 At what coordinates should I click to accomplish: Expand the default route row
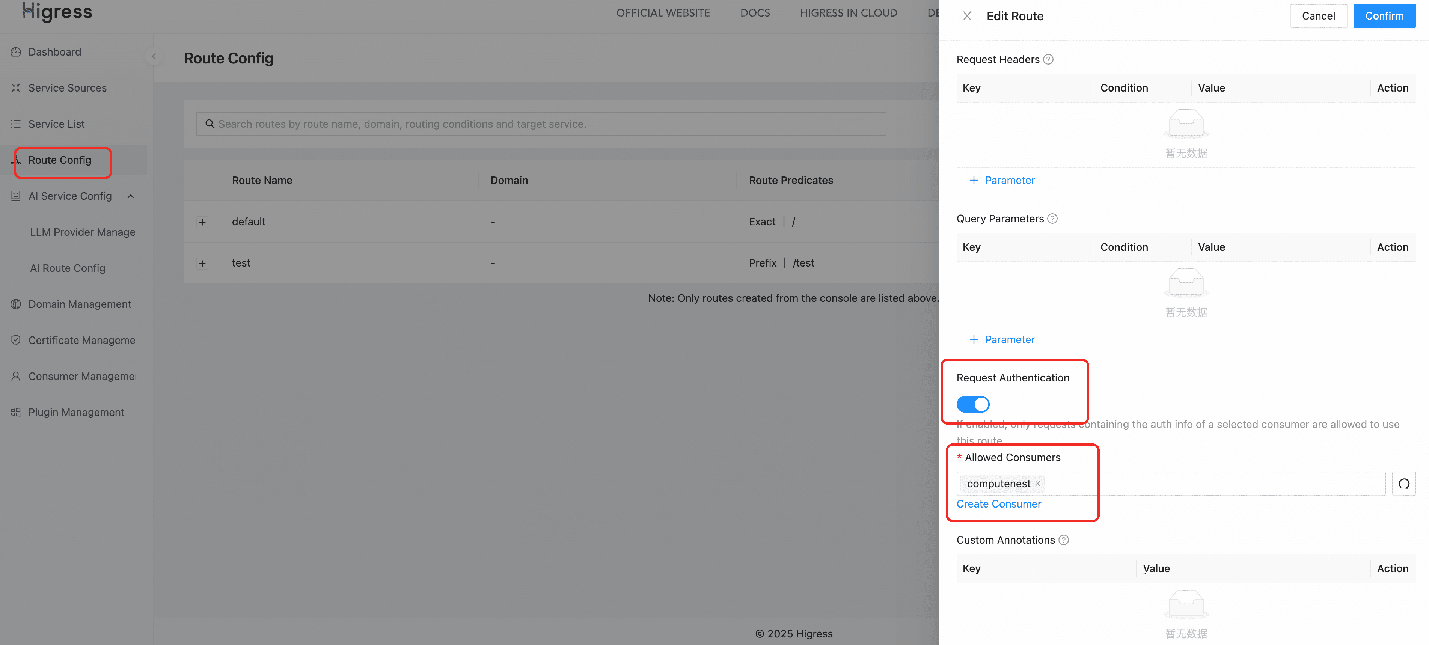(x=202, y=222)
